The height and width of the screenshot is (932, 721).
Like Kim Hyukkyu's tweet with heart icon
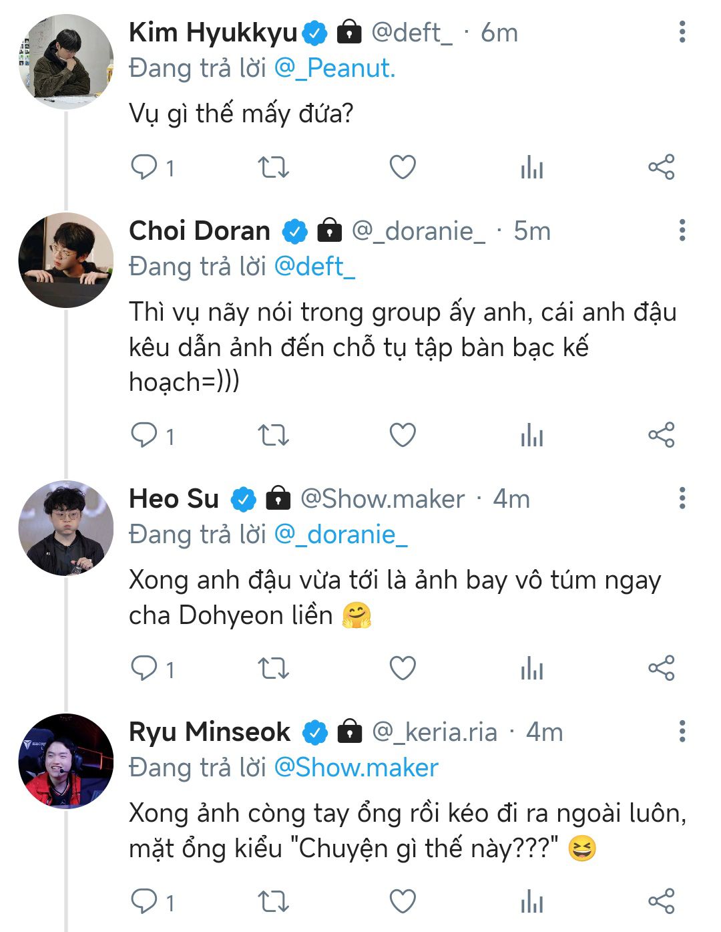[x=403, y=167]
